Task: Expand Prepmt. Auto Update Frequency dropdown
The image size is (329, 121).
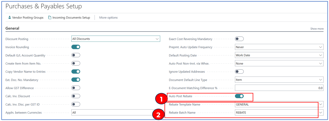Action: click(x=320, y=47)
